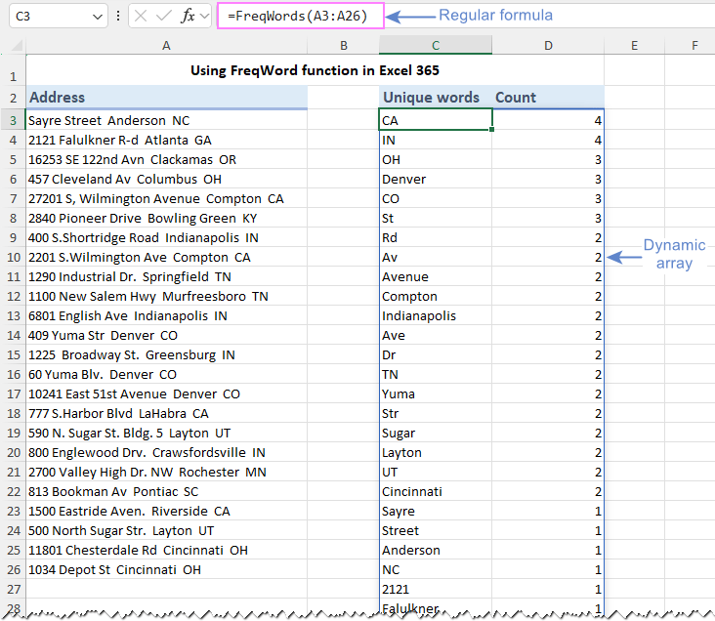The height and width of the screenshot is (621, 715).
Task: Select row 10 header
Action: [x=14, y=257]
